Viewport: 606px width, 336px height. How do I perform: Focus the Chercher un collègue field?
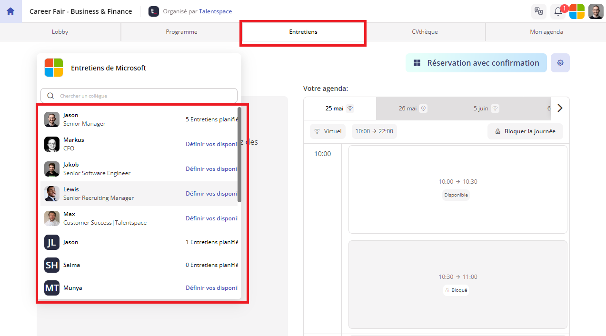pyautogui.click(x=139, y=96)
